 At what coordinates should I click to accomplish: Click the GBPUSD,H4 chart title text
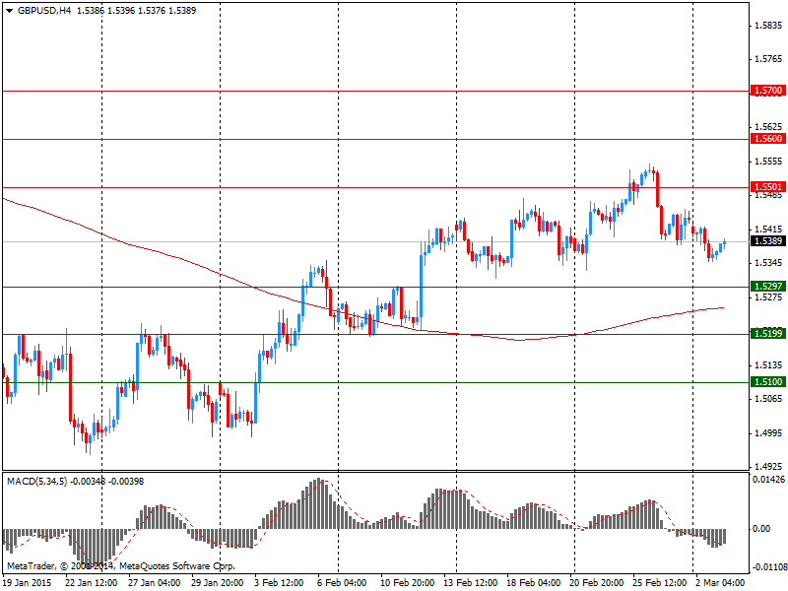(44, 11)
